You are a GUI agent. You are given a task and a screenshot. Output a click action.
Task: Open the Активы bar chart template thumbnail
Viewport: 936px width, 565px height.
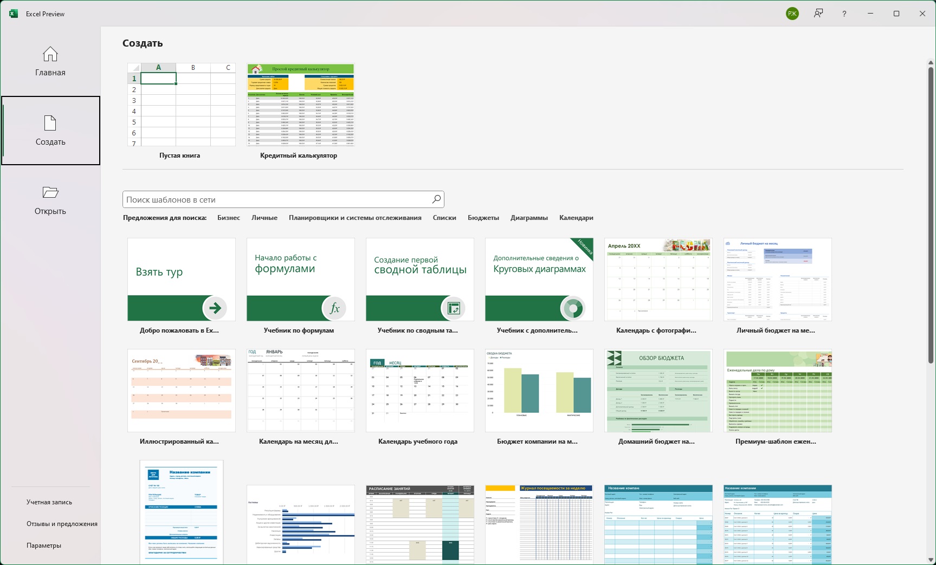tap(301, 524)
